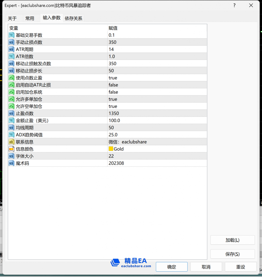The width and height of the screenshot is (262, 277).
Task: Open the dialog help with the question mark icon
Action: coord(234,5)
